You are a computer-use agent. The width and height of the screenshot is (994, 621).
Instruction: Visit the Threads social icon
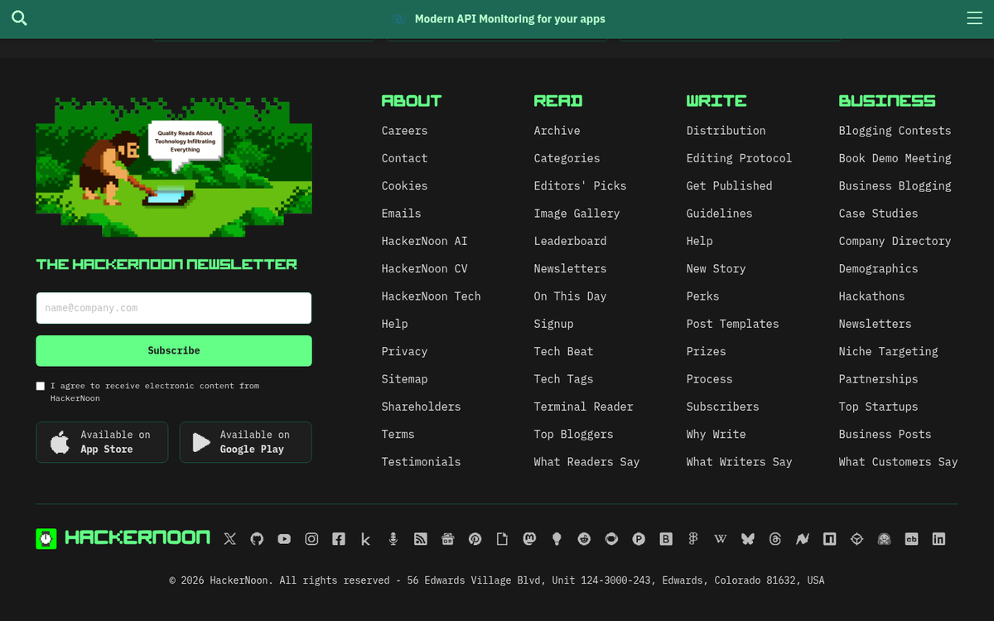[774, 538]
